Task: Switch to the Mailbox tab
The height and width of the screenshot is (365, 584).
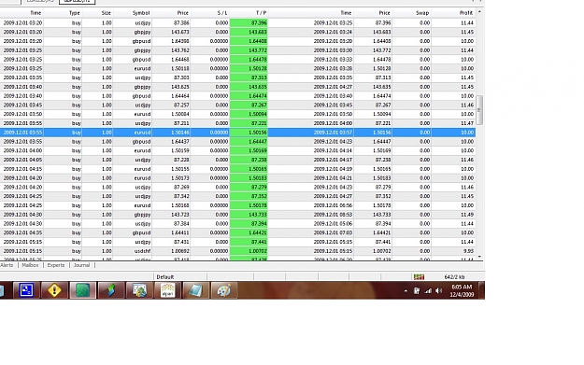Action: tap(30, 265)
